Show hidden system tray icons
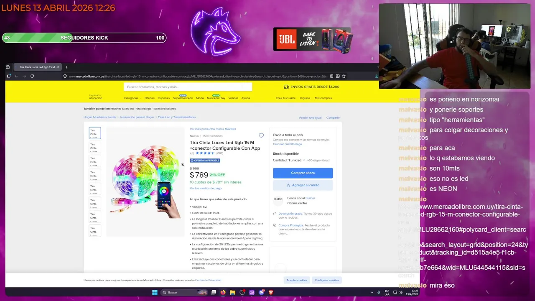Image resolution: width=535 pixels, height=301 pixels. 372,293
